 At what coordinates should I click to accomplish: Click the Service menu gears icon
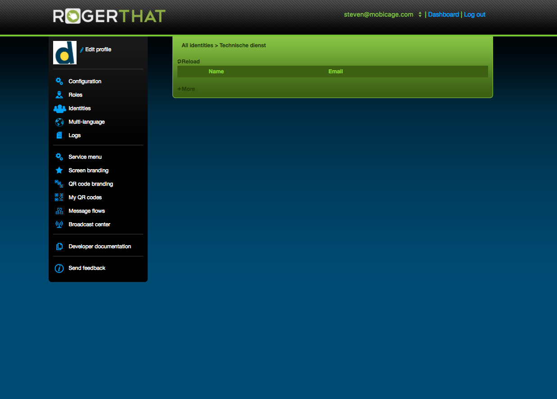click(x=59, y=157)
